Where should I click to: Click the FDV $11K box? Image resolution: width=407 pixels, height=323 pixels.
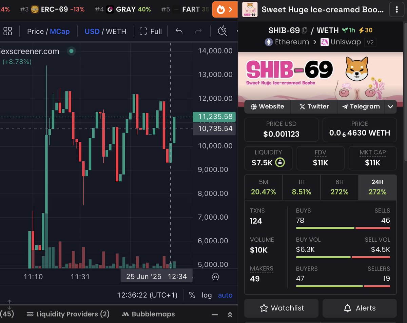(320, 158)
